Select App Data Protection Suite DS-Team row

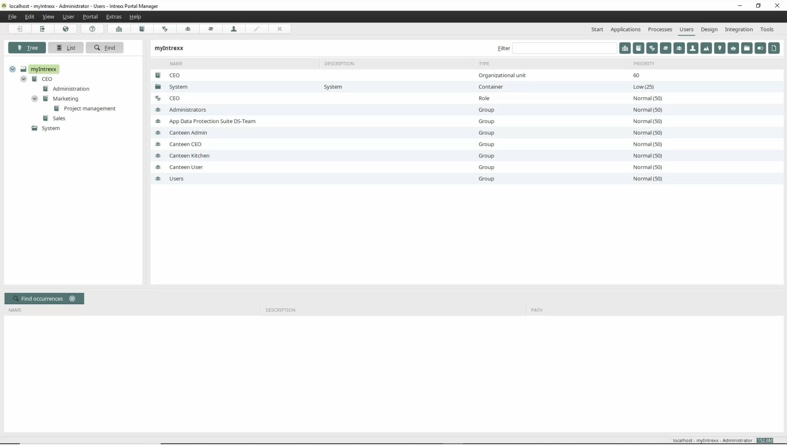[x=467, y=121]
